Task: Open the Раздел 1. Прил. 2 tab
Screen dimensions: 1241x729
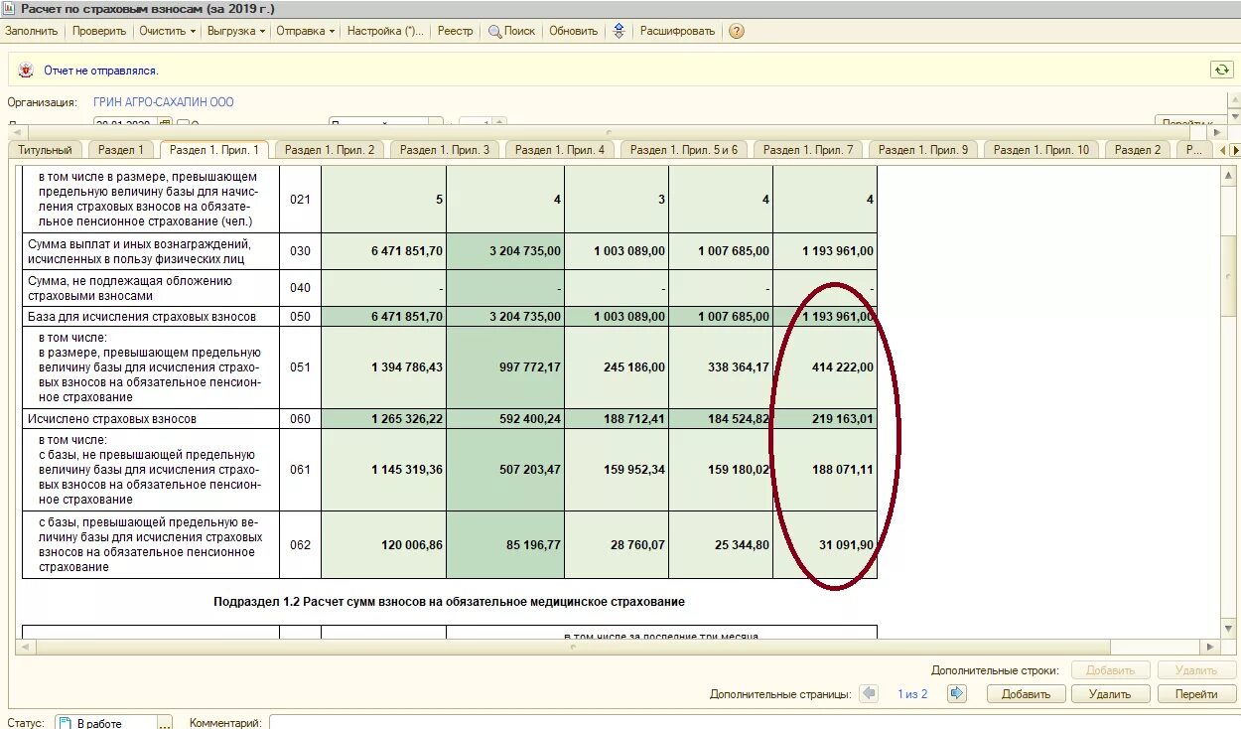Action: pos(330,150)
